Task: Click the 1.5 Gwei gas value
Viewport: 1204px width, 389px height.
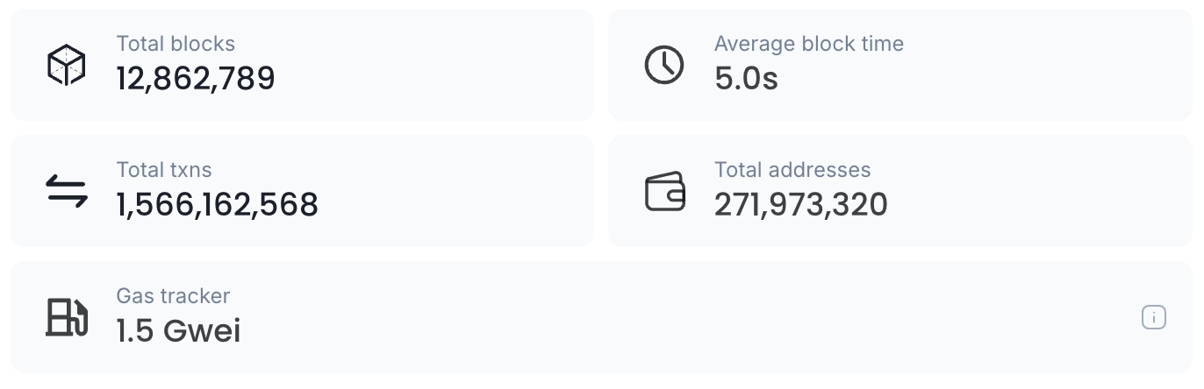Action: 178,331
